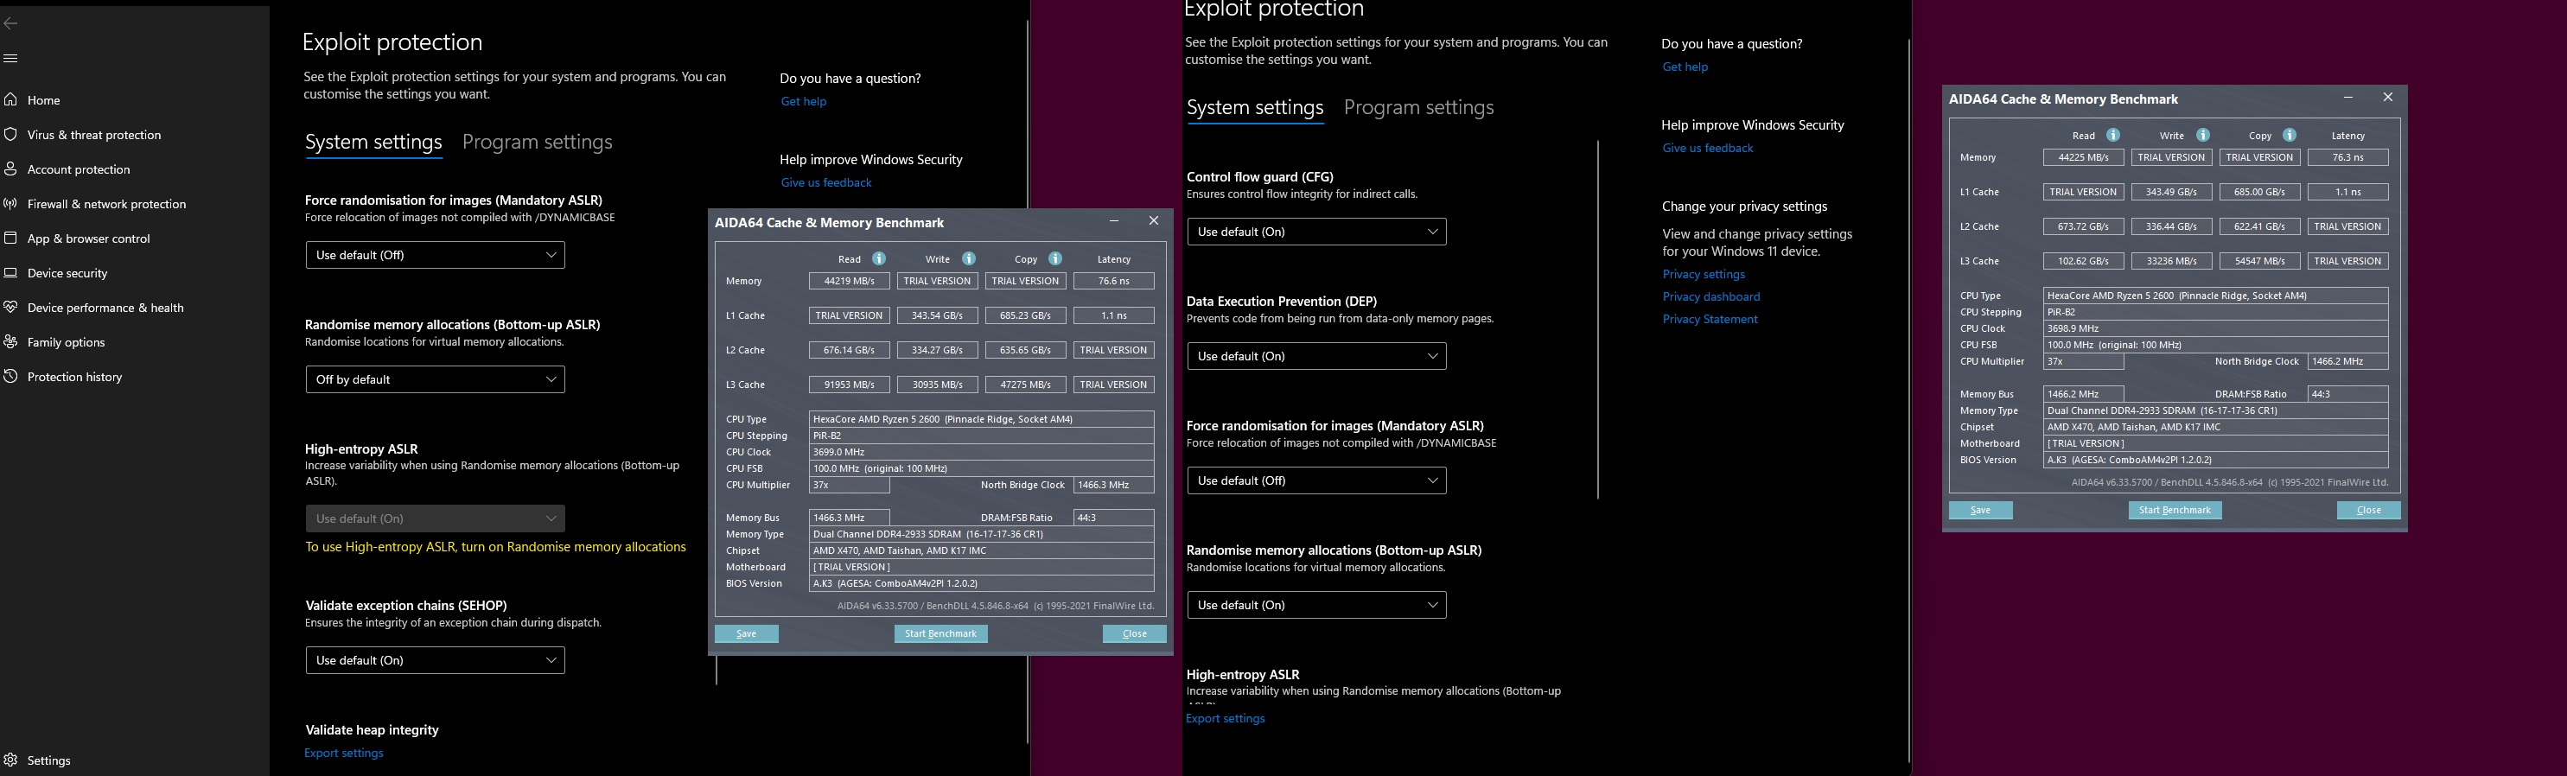Select Program settings tab in right window
This screenshot has width=2567, height=776.
pyautogui.click(x=1419, y=107)
